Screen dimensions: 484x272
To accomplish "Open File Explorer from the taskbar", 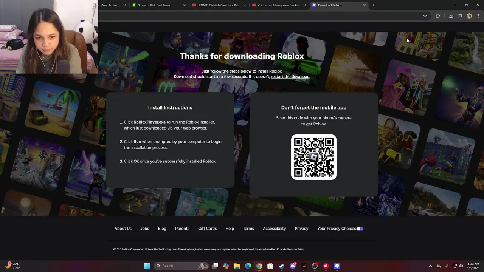I will [237, 266].
